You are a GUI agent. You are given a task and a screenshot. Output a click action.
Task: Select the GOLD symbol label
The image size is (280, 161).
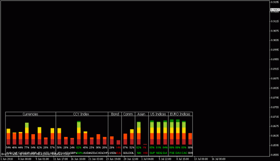tap(126, 153)
